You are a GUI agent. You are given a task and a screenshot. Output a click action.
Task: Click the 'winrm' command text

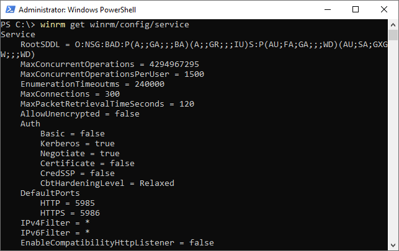click(53, 25)
